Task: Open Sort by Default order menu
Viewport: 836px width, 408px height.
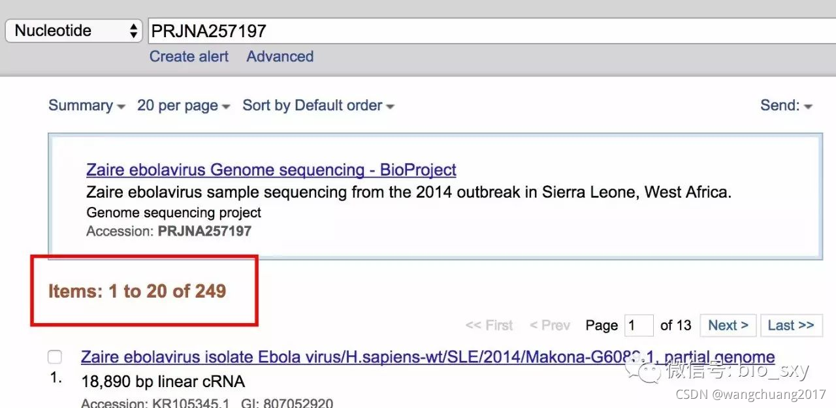Action: [x=317, y=106]
